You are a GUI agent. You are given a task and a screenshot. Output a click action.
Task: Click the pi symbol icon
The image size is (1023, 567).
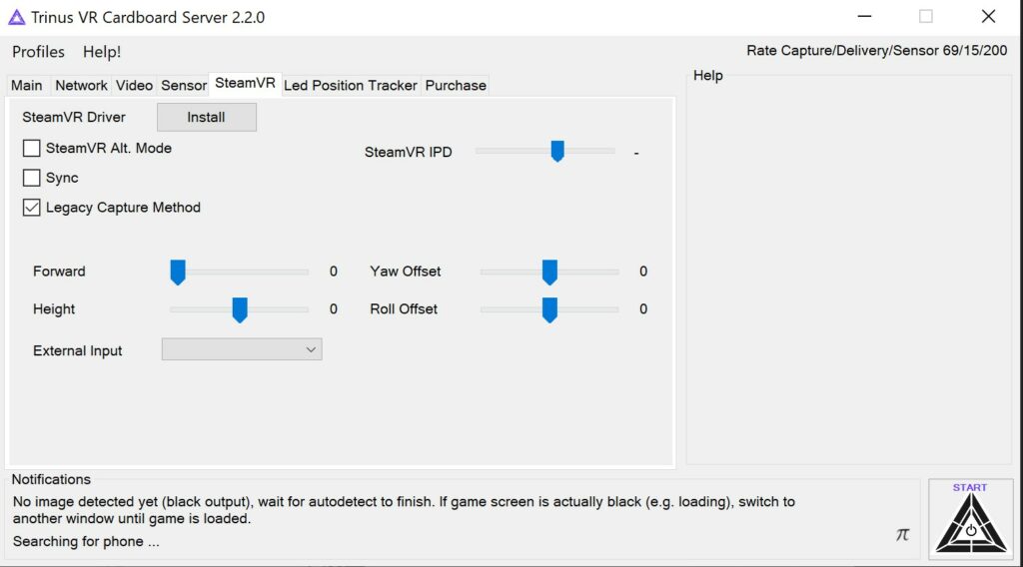[902, 535]
